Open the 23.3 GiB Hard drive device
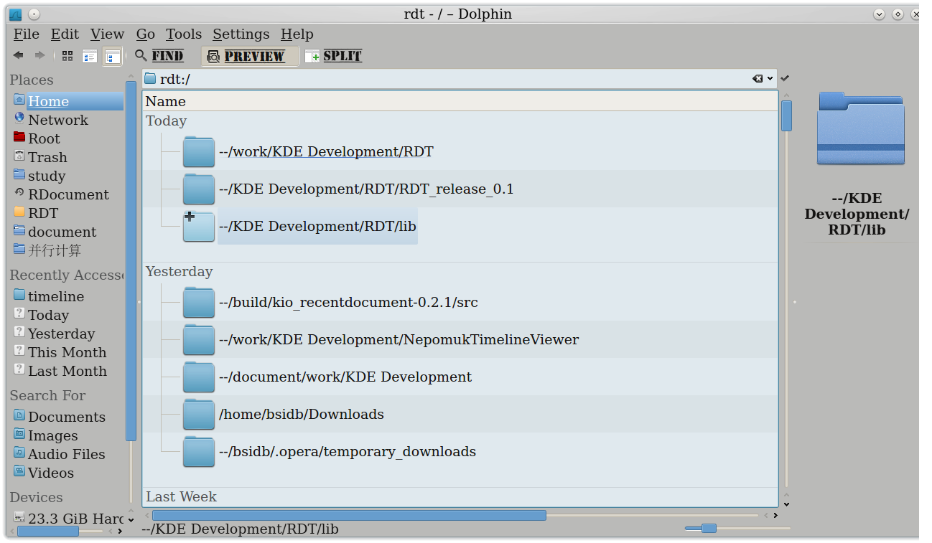The width and height of the screenshot is (932, 543). point(67,519)
